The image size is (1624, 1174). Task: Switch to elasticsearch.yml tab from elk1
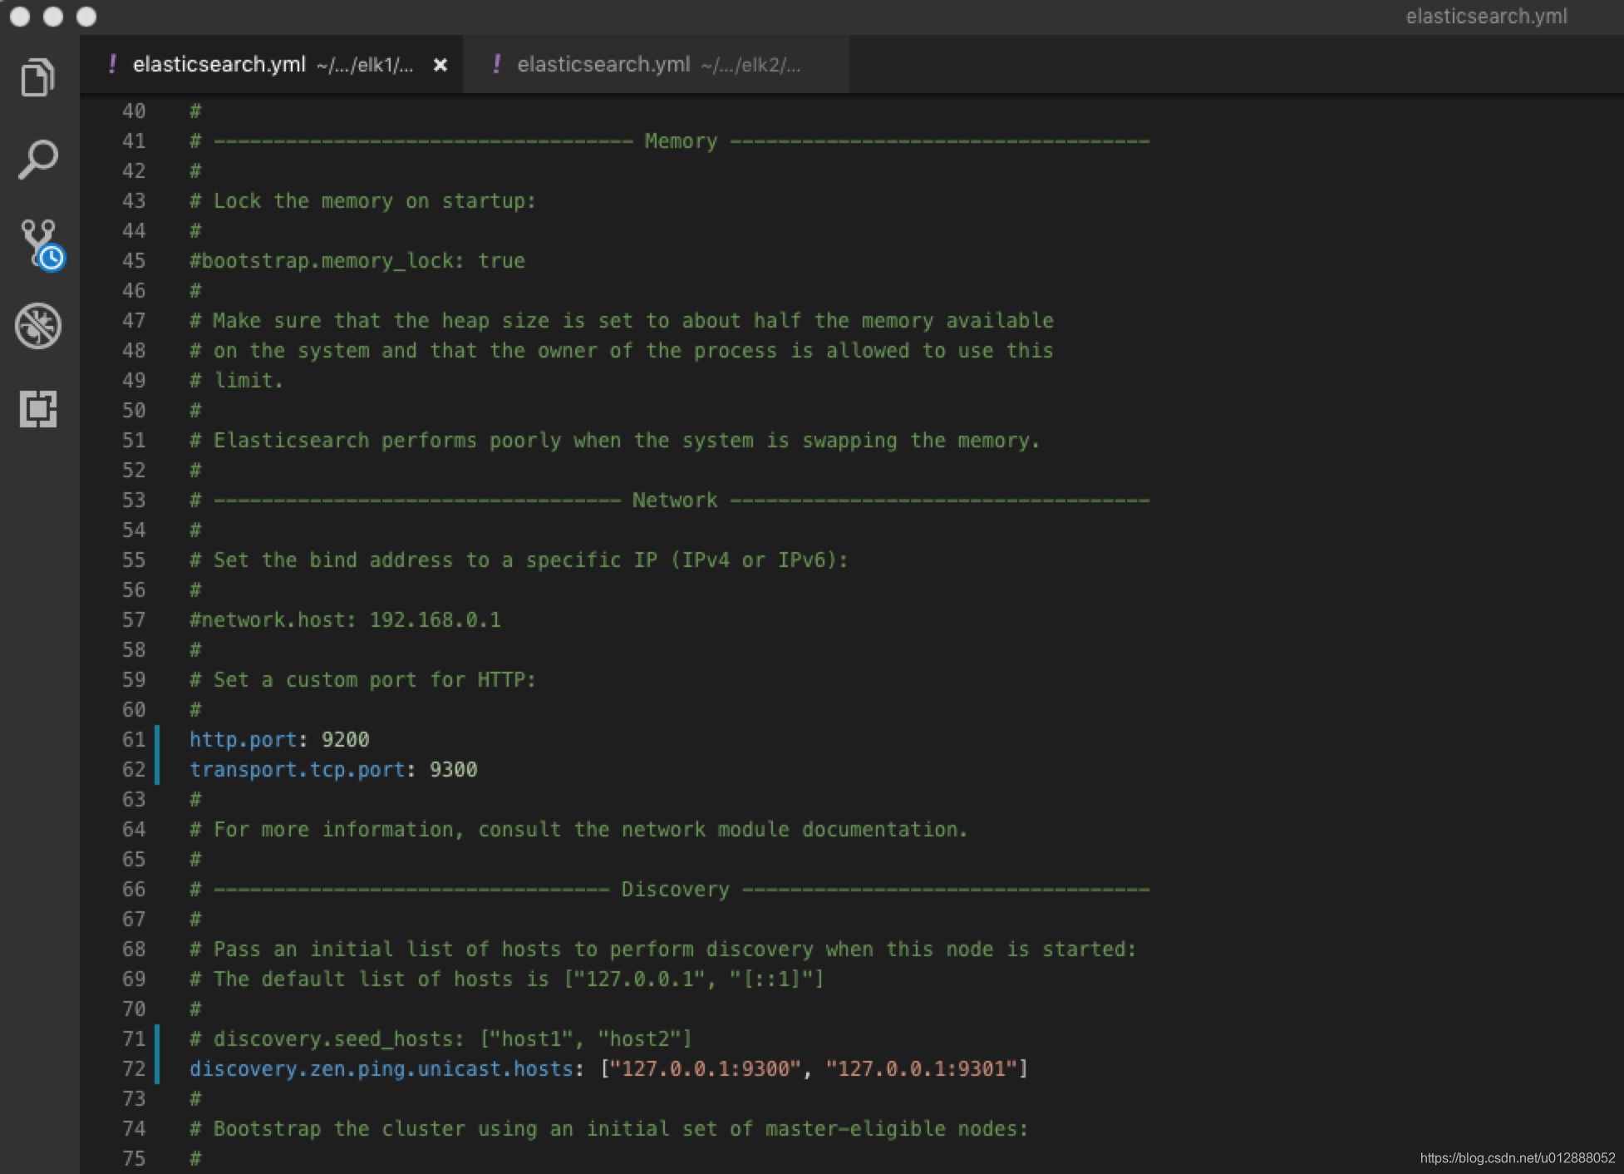click(272, 64)
